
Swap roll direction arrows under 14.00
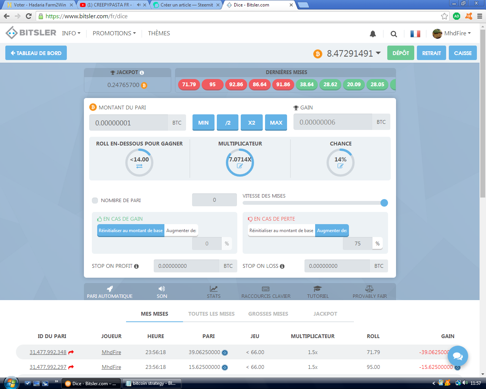coord(139,166)
